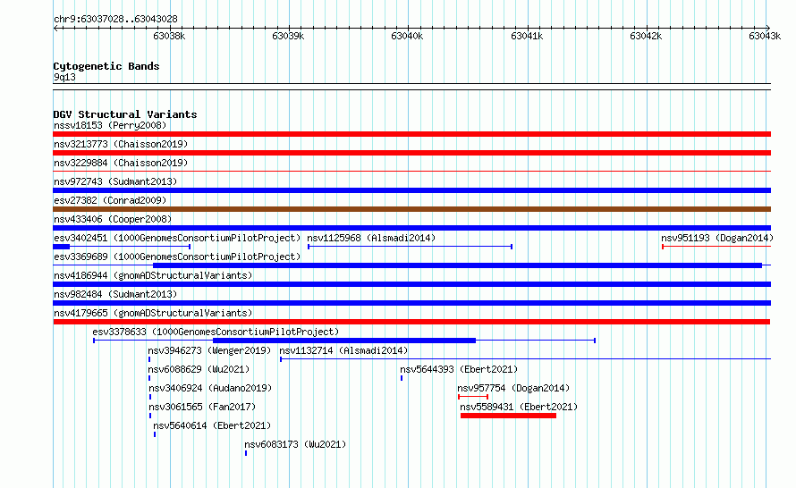Click the chr9:63037028..63043028 coordinate text
The width and height of the screenshot is (796, 488).
pyautogui.click(x=115, y=20)
